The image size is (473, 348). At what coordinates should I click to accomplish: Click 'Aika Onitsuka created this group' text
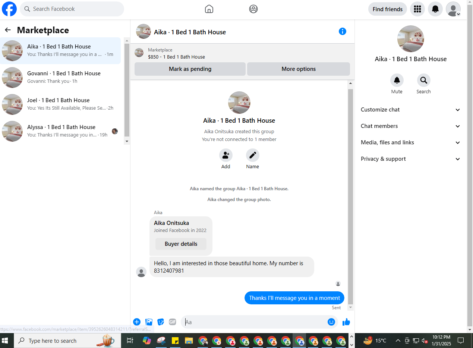(239, 131)
